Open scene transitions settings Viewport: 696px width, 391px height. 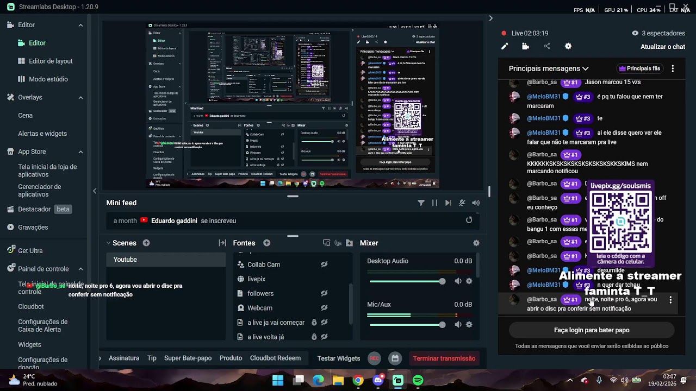coord(222,243)
